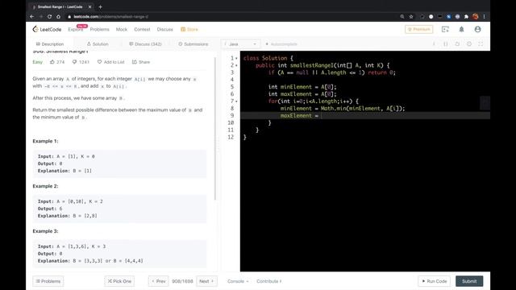This screenshot has height=290, width=516.
Task: Place cursor at end of line 9
Action: (322, 116)
